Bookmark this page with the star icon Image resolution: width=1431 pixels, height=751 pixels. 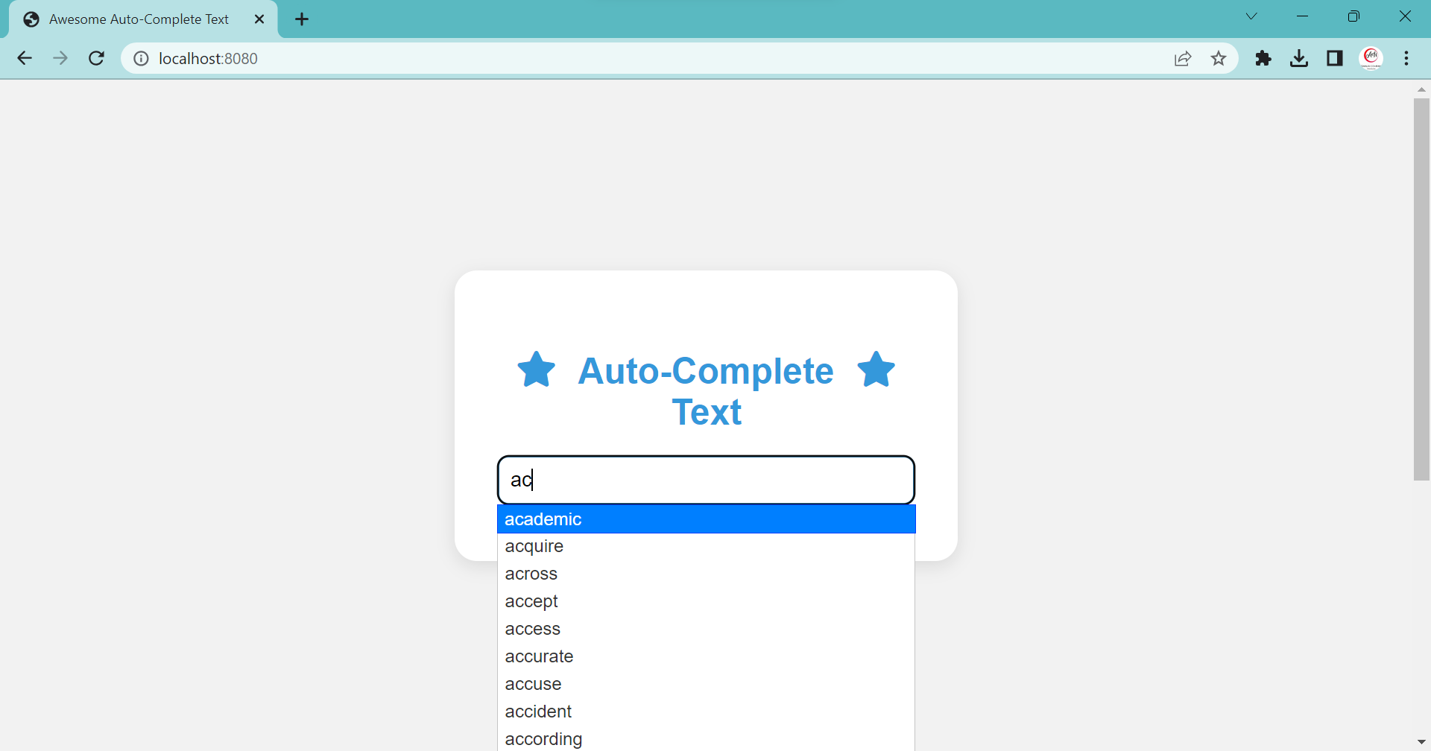coord(1219,58)
